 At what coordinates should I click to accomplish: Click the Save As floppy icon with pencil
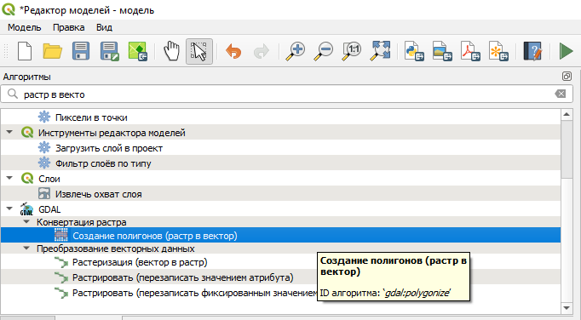click(x=109, y=51)
